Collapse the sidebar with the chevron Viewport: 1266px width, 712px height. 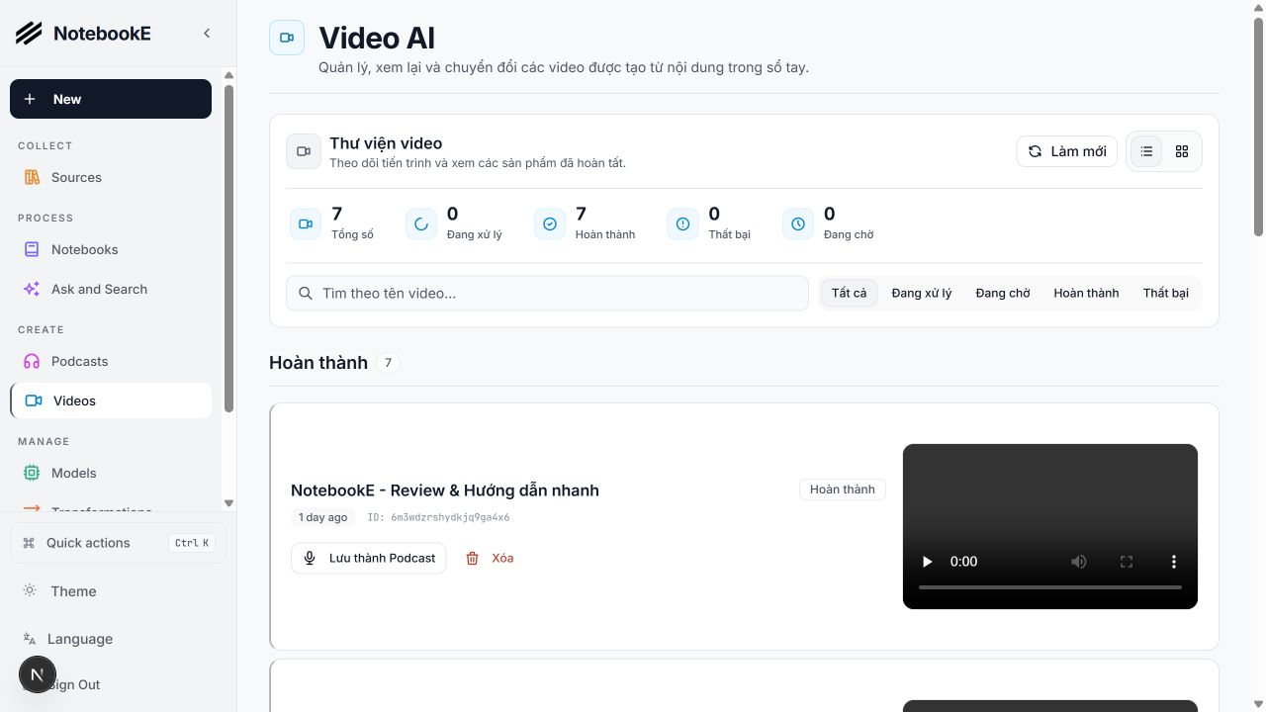pyautogui.click(x=207, y=34)
